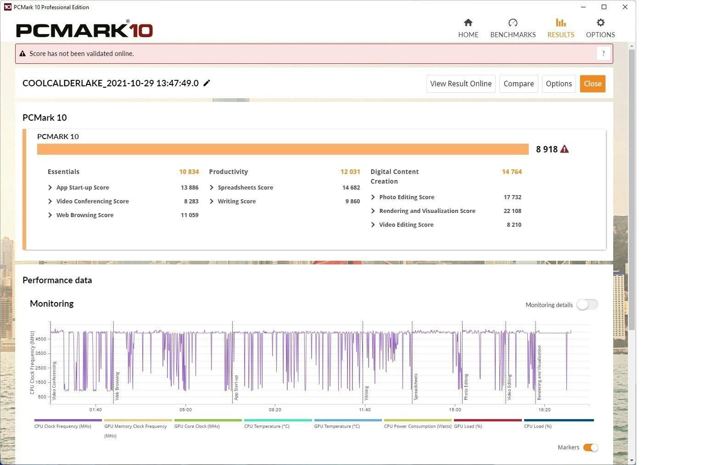Click the PCMark 10 logo
Screen dimensions: 705x465
84,30
